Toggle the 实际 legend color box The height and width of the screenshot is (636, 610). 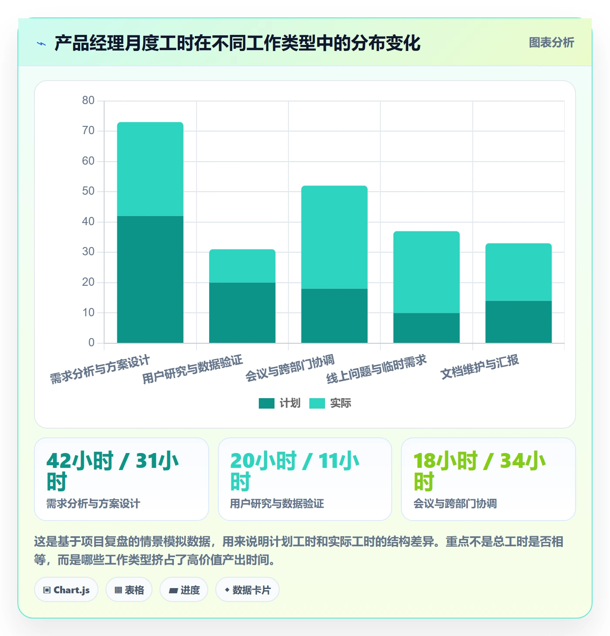point(317,403)
